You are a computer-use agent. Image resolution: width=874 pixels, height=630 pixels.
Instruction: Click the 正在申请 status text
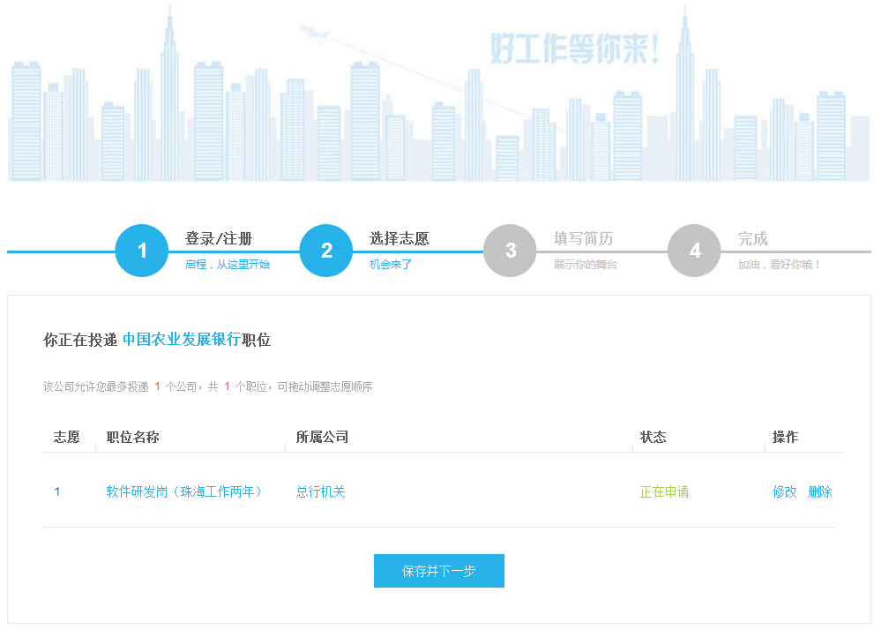pyautogui.click(x=664, y=491)
